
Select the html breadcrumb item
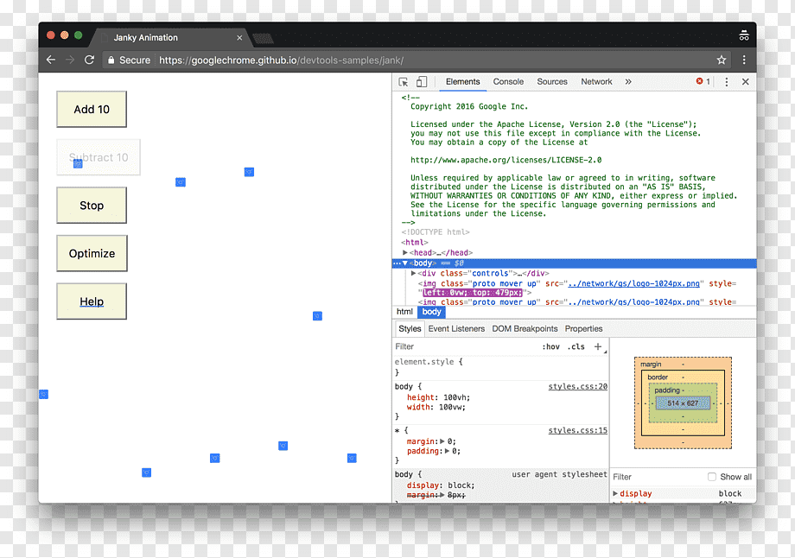(404, 312)
